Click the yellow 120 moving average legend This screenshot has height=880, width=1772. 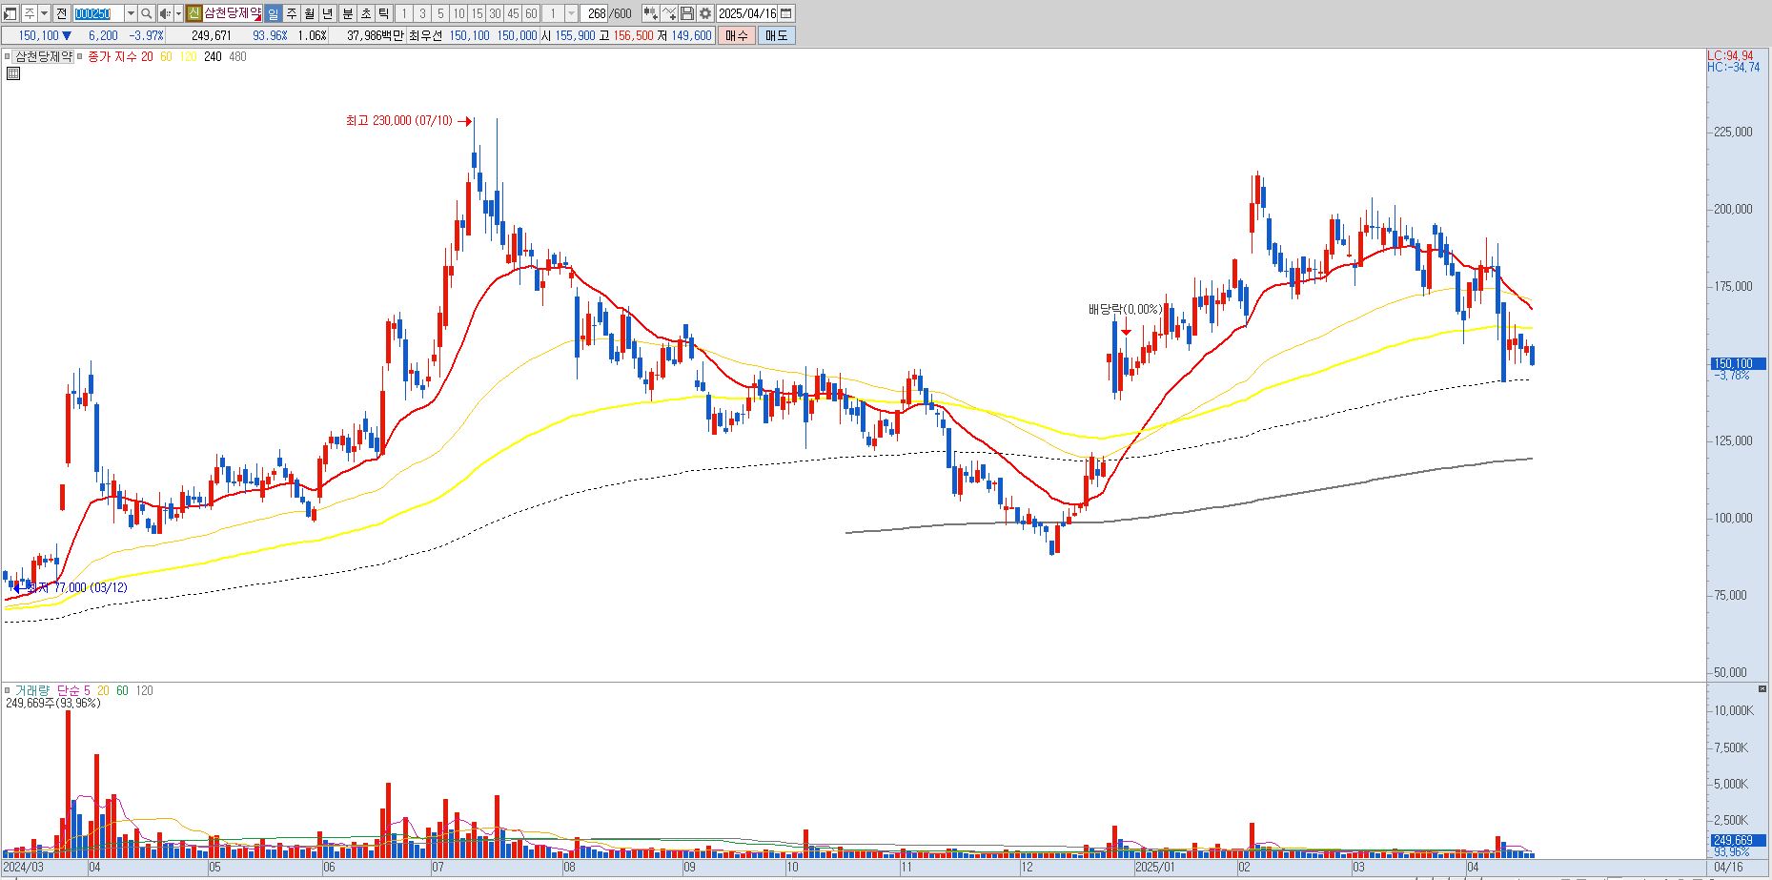(x=188, y=56)
